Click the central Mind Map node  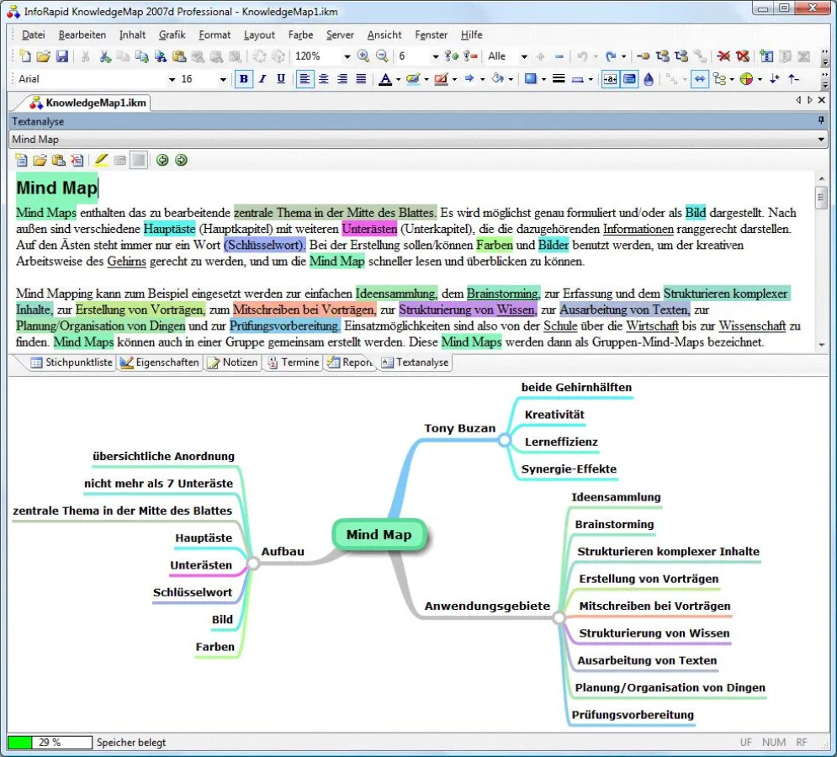click(379, 534)
